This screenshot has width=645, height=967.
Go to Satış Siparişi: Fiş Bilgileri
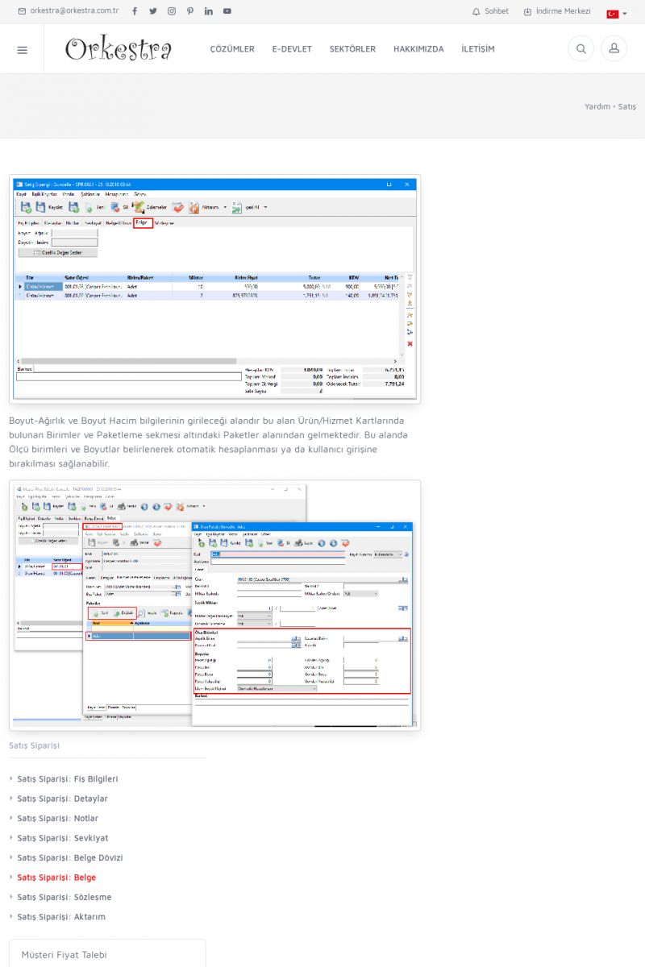[x=68, y=779]
